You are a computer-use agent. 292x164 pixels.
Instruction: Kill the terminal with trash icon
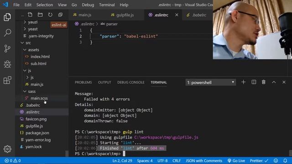[264, 82]
